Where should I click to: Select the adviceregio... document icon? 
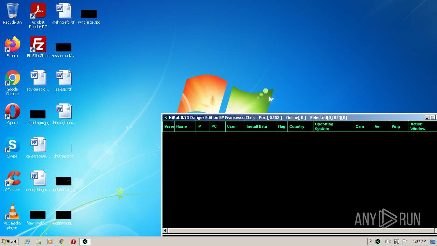coord(38,81)
